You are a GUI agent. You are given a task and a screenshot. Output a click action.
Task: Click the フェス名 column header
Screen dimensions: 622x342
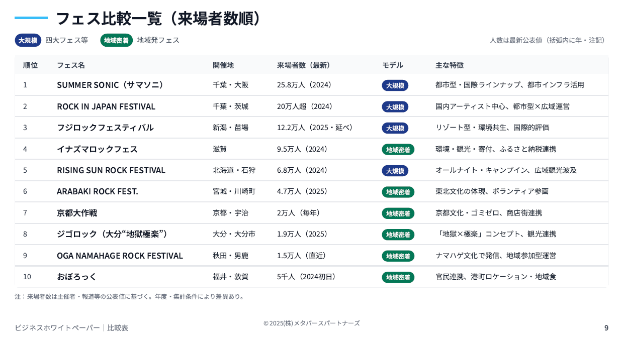point(71,65)
